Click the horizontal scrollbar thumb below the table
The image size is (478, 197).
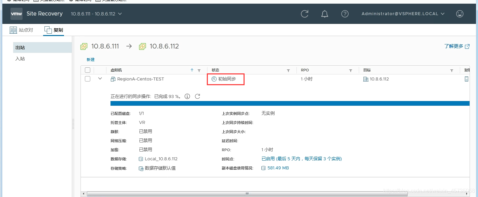click(247, 194)
